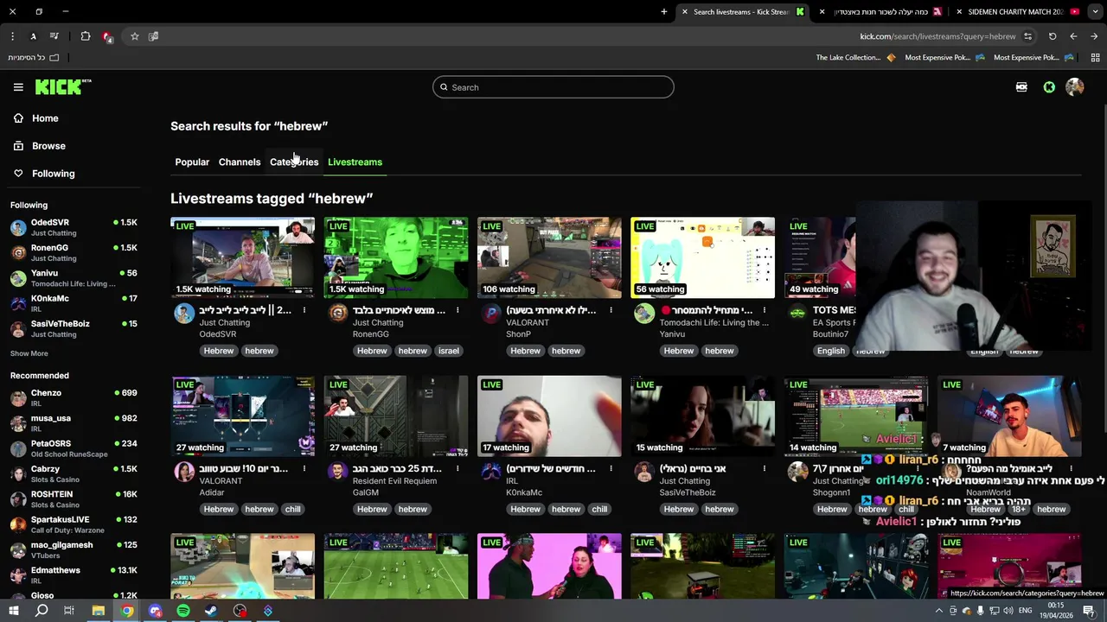This screenshot has width=1107, height=622.
Task: Click the header icon left of green K coin
Action: [1021, 86]
